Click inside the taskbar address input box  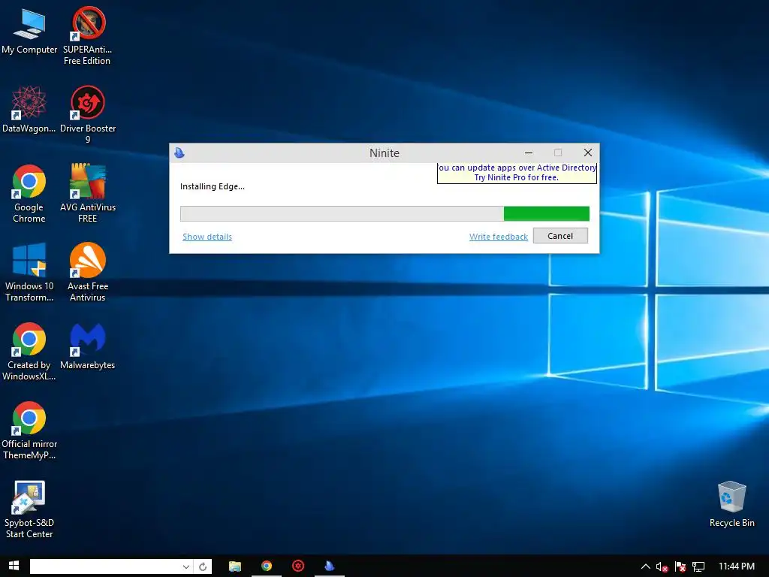[x=105, y=566]
